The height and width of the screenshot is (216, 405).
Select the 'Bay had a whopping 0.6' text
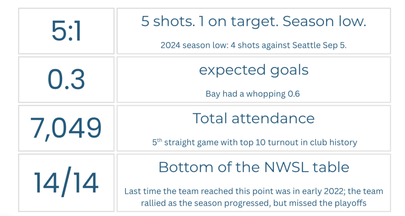pos(253,94)
